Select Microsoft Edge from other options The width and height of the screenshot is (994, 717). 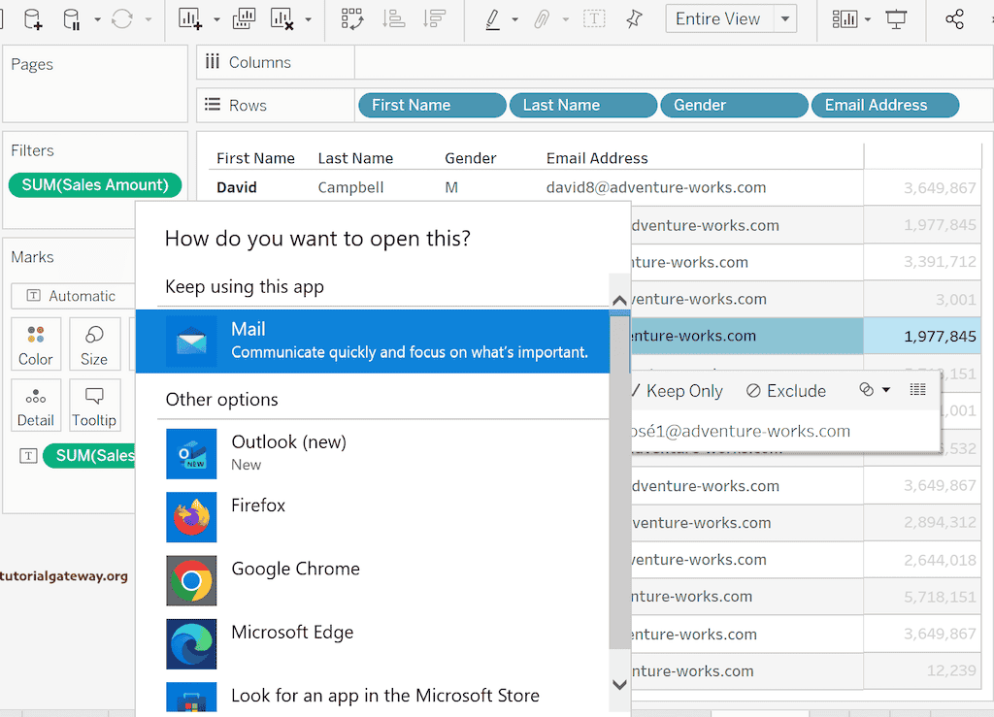click(292, 632)
